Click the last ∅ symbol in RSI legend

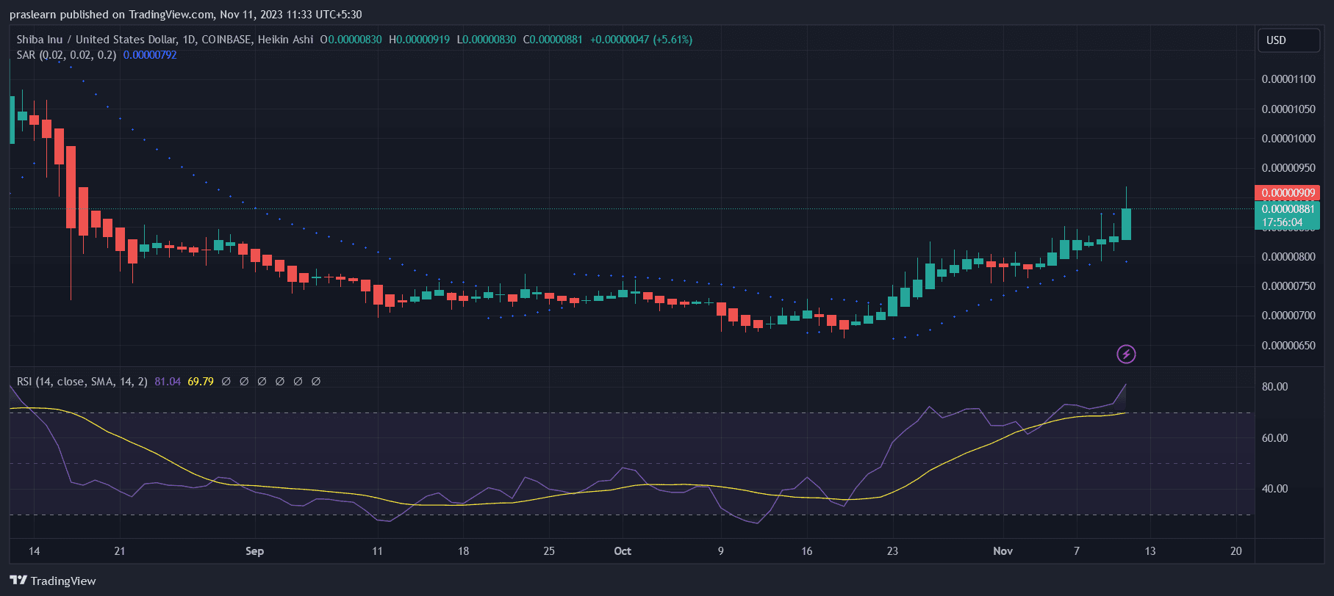pos(316,382)
